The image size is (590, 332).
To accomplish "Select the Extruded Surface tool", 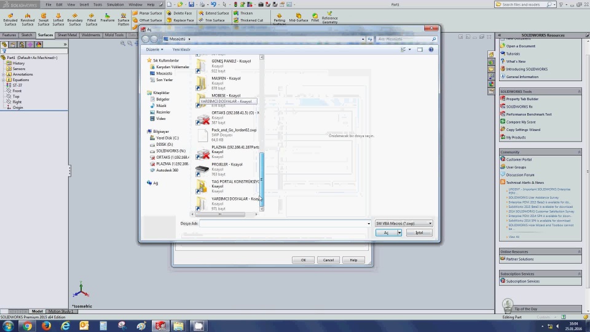I will coord(10,20).
